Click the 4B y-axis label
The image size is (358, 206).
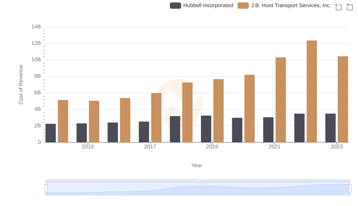pyautogui.click(x=38, y=109)
